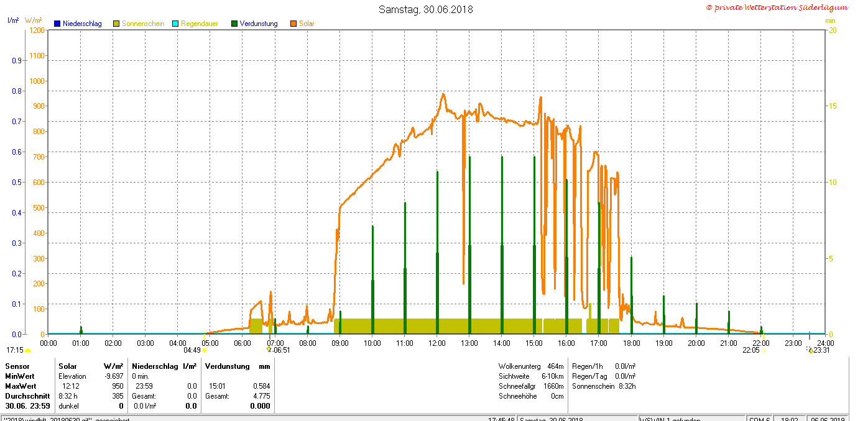Click the blue Niederschlag legend swatch
The image size is (868, 421).
57,24
